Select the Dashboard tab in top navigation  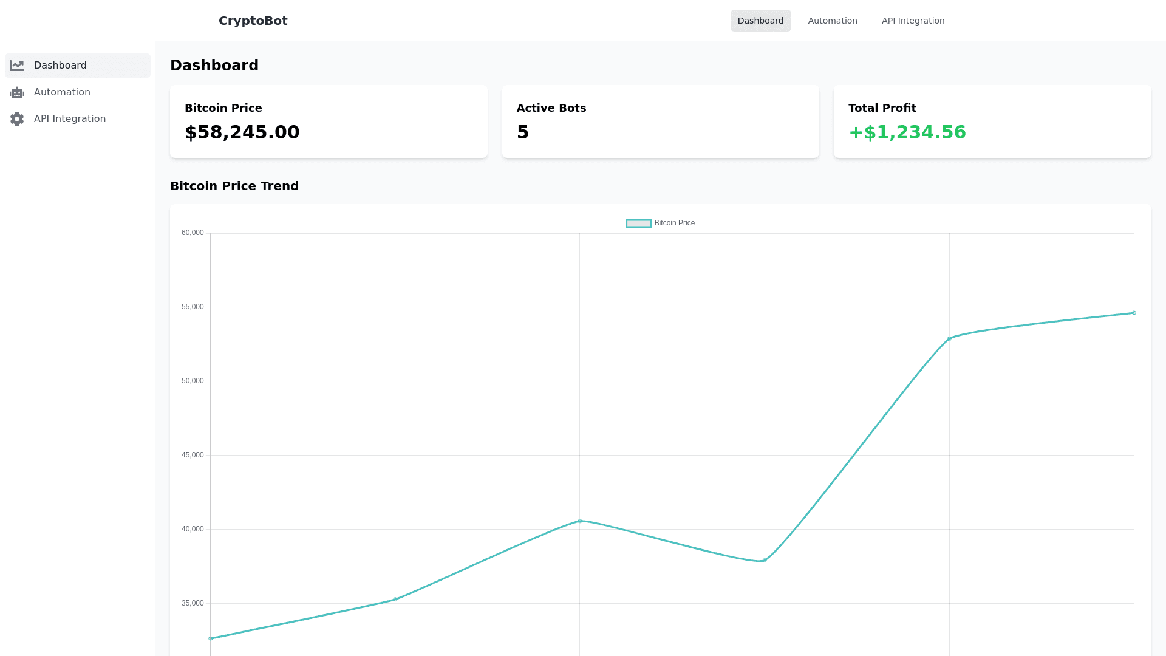(x=760, y=21)
